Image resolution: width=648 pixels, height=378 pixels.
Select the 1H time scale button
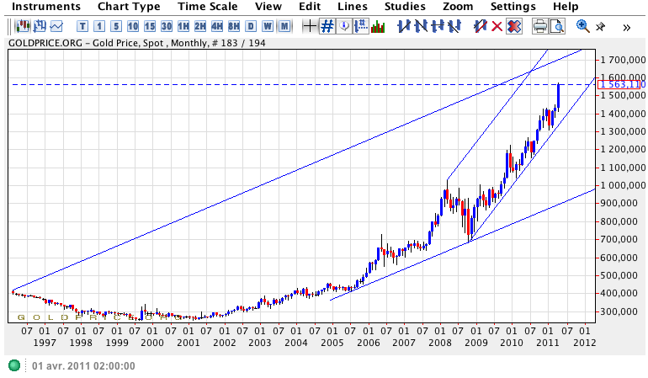click(183, 26)
